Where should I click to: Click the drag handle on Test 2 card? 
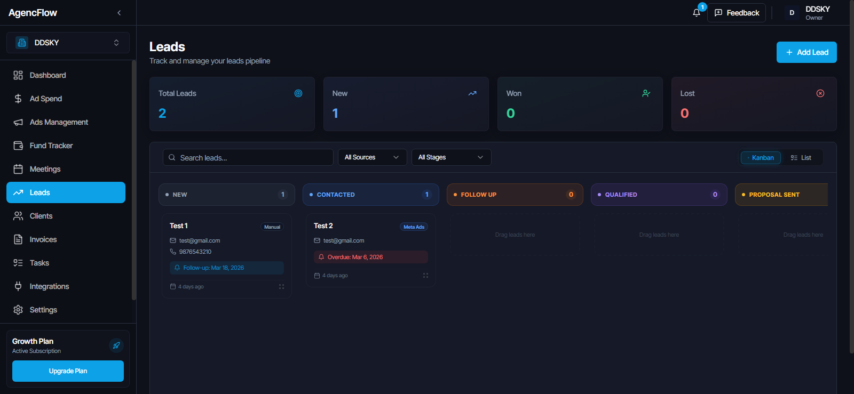[425, 276]
